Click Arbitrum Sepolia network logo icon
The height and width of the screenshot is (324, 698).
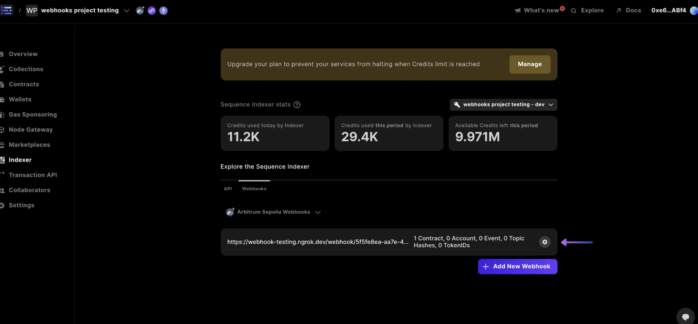tap(230, 212)
